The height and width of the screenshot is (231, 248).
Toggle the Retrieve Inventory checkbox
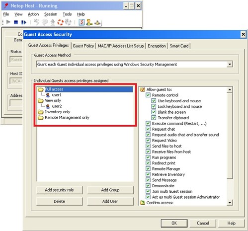(x=148, y=174)
